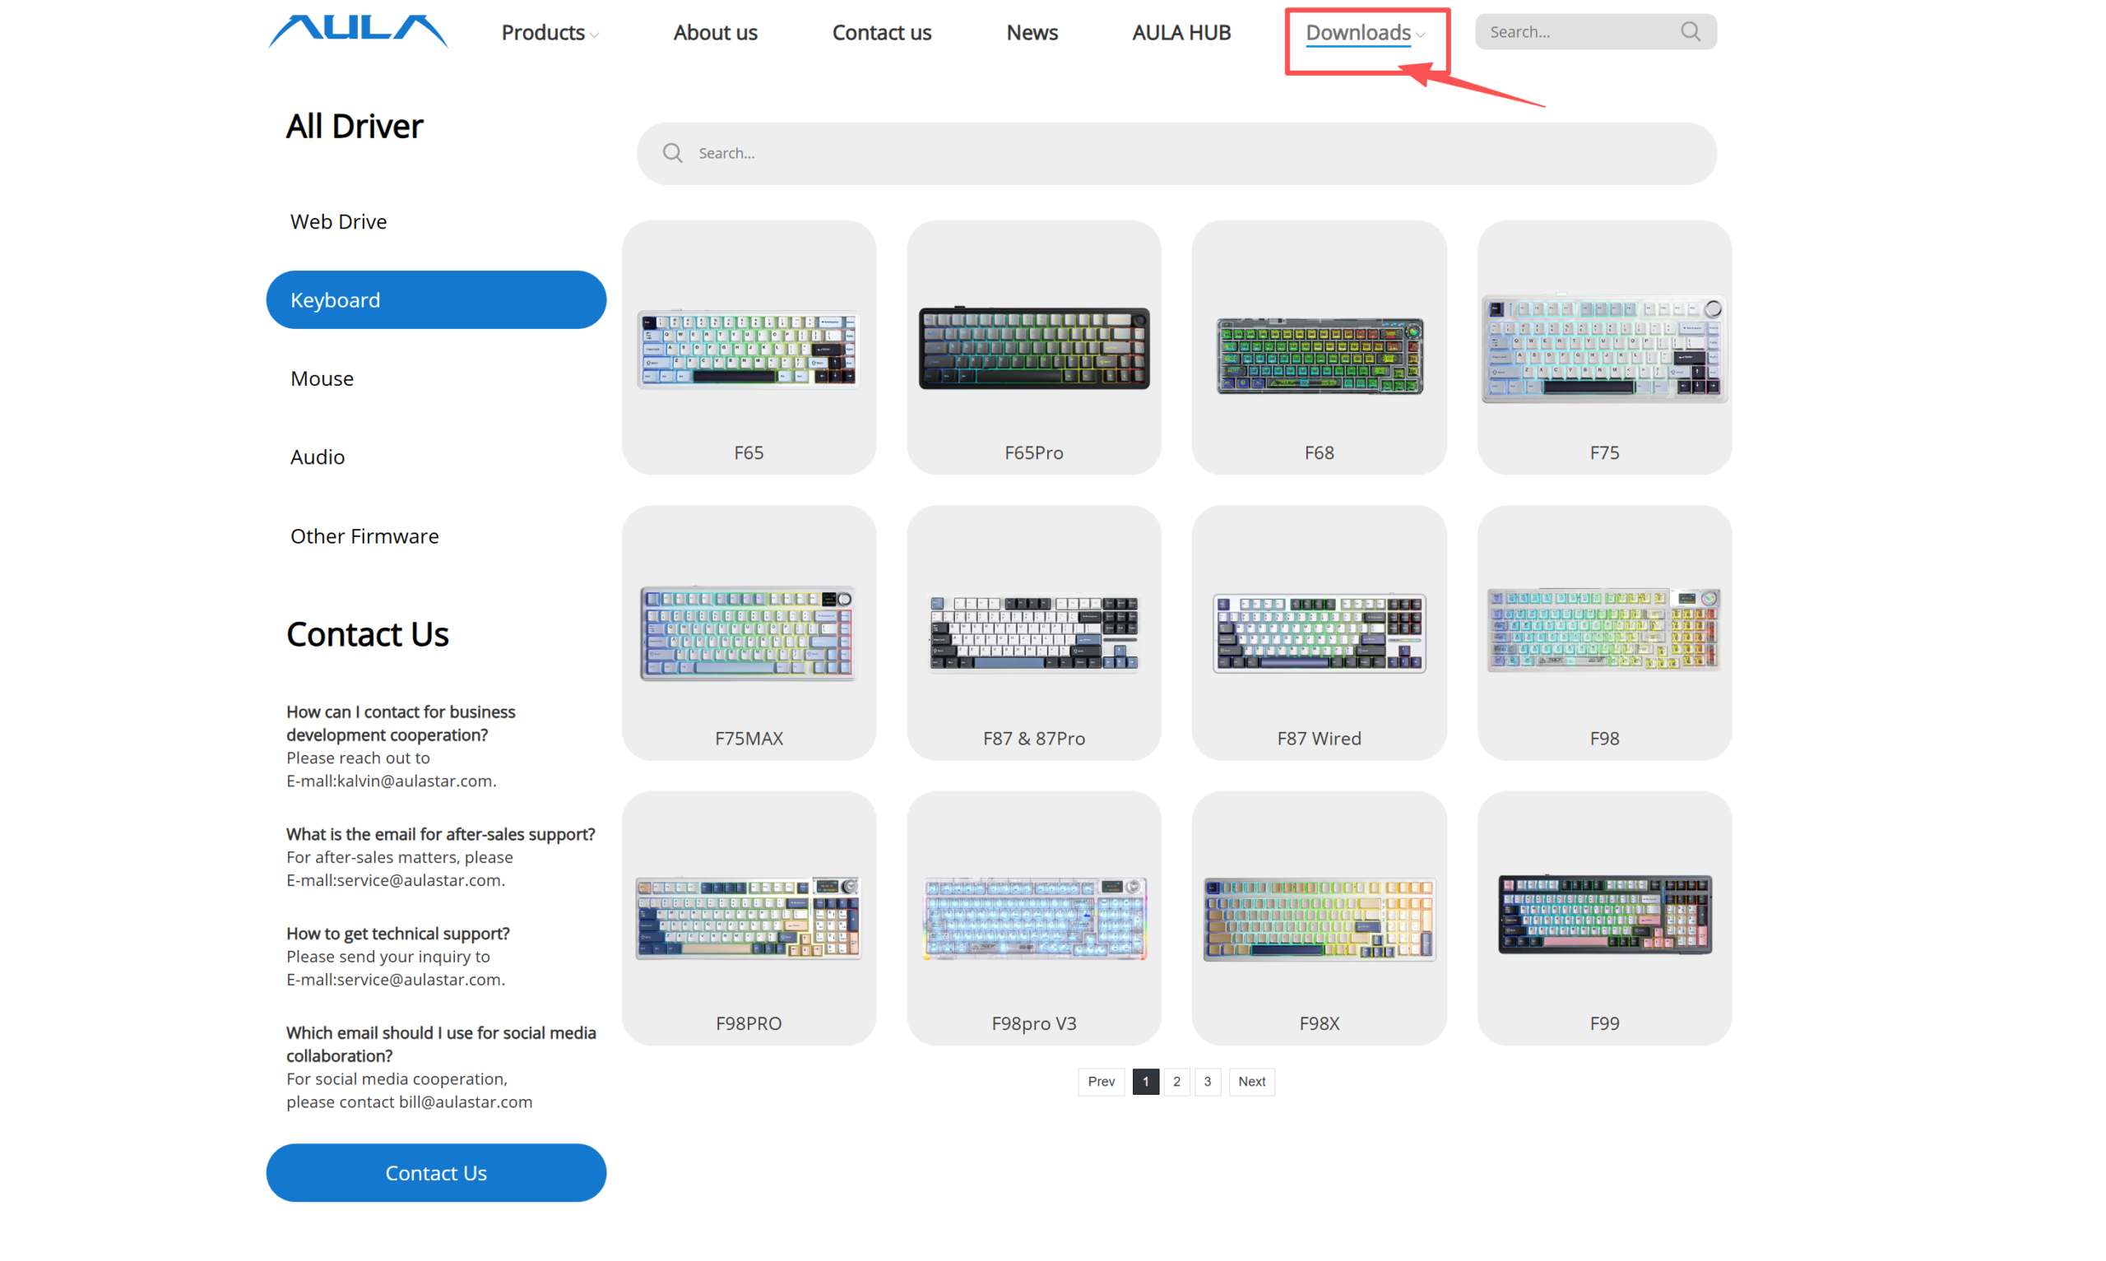Go to the News page

pos(1032,32)
